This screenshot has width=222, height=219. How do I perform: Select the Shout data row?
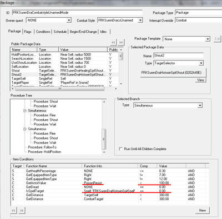click(64, 70)
